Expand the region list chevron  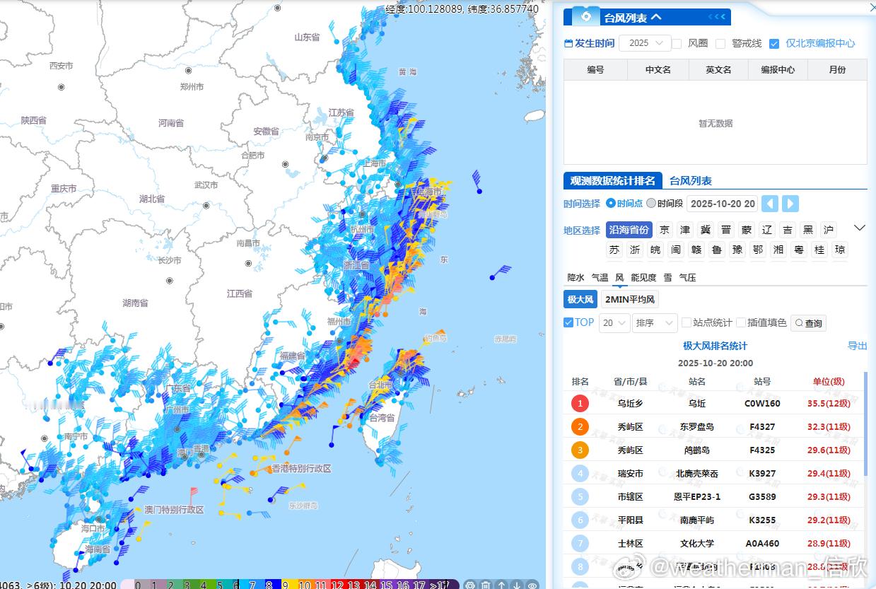(860, 228)
